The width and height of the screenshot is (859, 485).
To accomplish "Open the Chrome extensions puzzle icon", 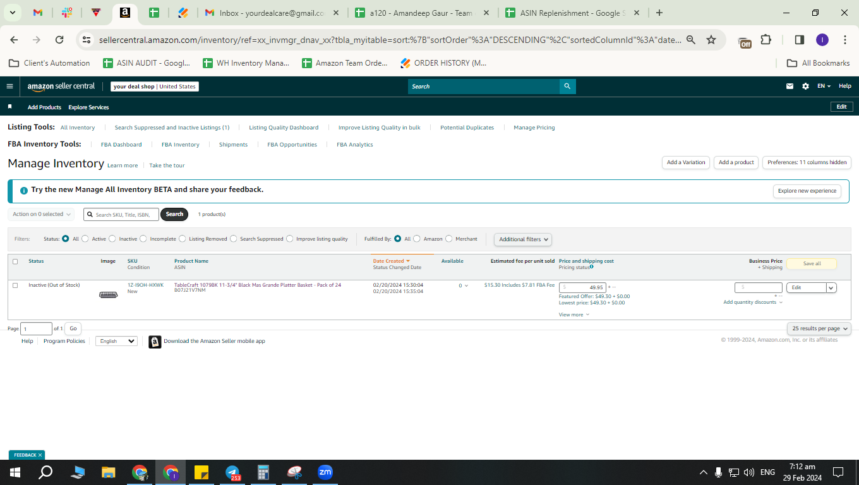I will click(766, 40).
